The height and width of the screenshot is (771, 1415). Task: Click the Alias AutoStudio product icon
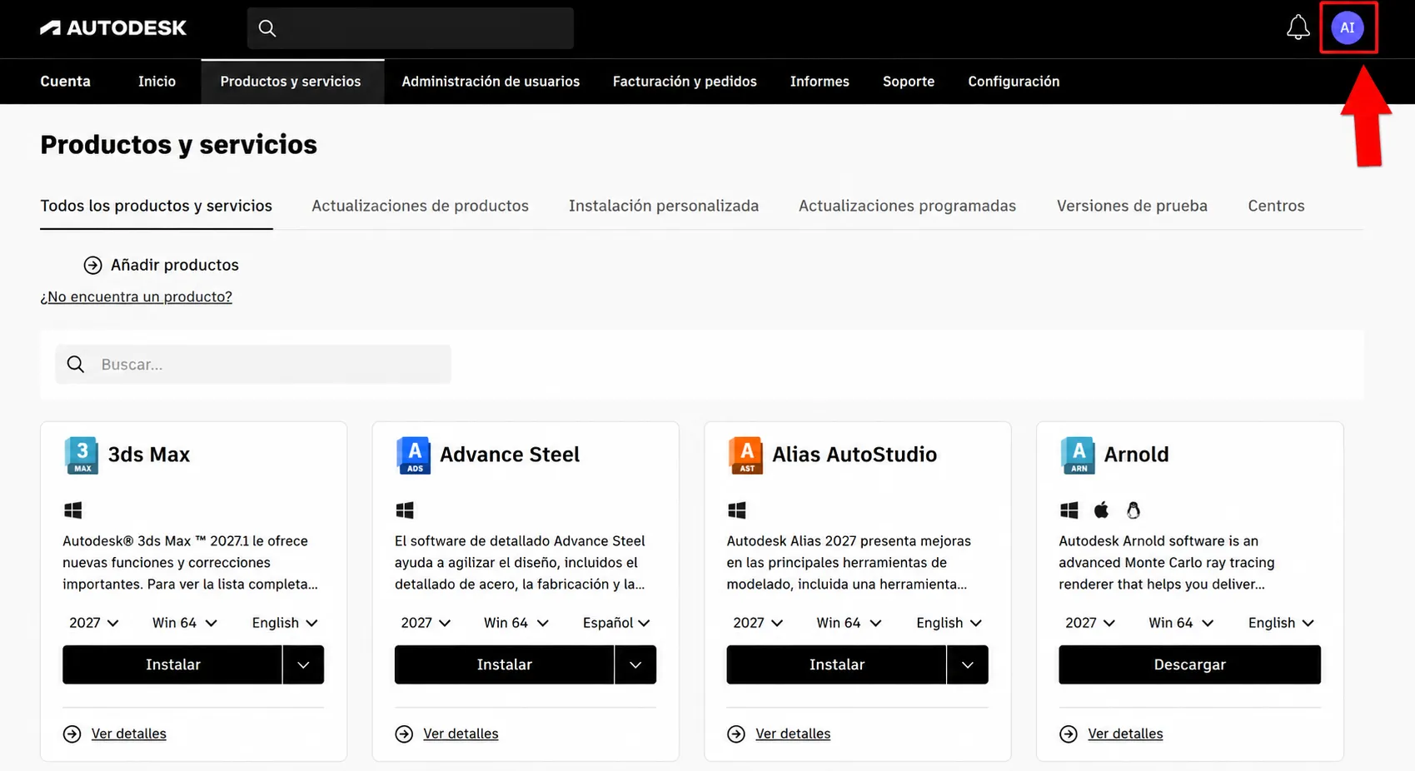(746, 455)
